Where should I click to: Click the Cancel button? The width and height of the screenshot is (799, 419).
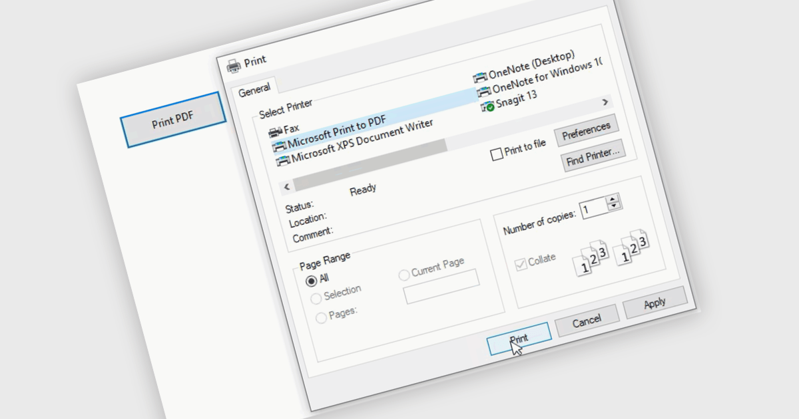click(587, 321)
